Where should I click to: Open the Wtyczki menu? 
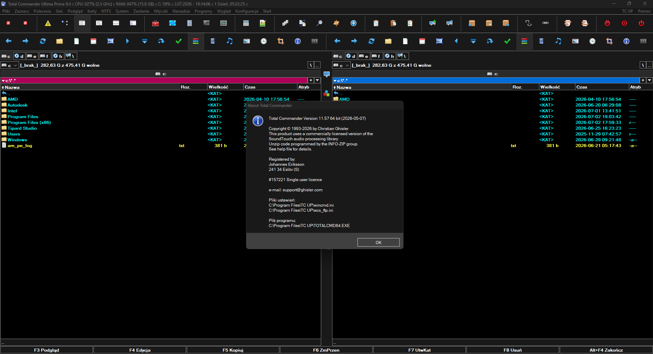click(161, 11)
